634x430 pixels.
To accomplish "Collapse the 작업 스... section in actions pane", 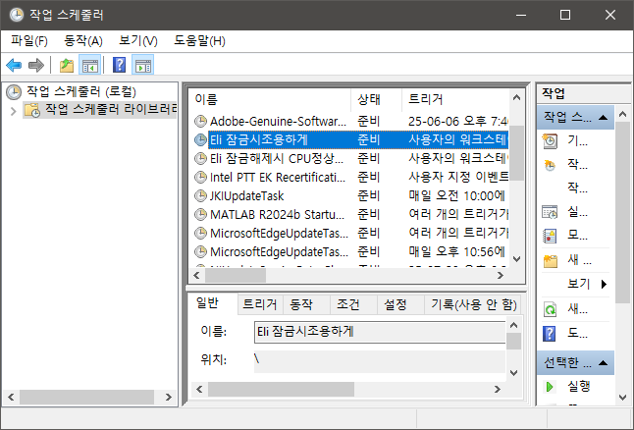I will tap(606, 118).
